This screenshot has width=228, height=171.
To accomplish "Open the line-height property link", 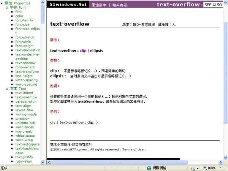I will [24, 76].
